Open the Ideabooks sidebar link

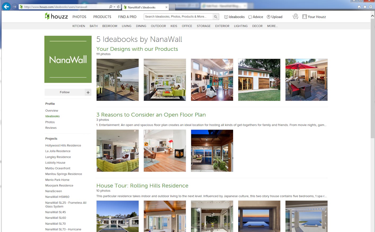pyautogui.click(x=52, y=116)
